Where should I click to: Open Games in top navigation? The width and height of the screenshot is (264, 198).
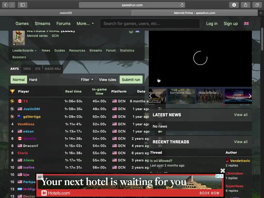[x=22, y=23]
